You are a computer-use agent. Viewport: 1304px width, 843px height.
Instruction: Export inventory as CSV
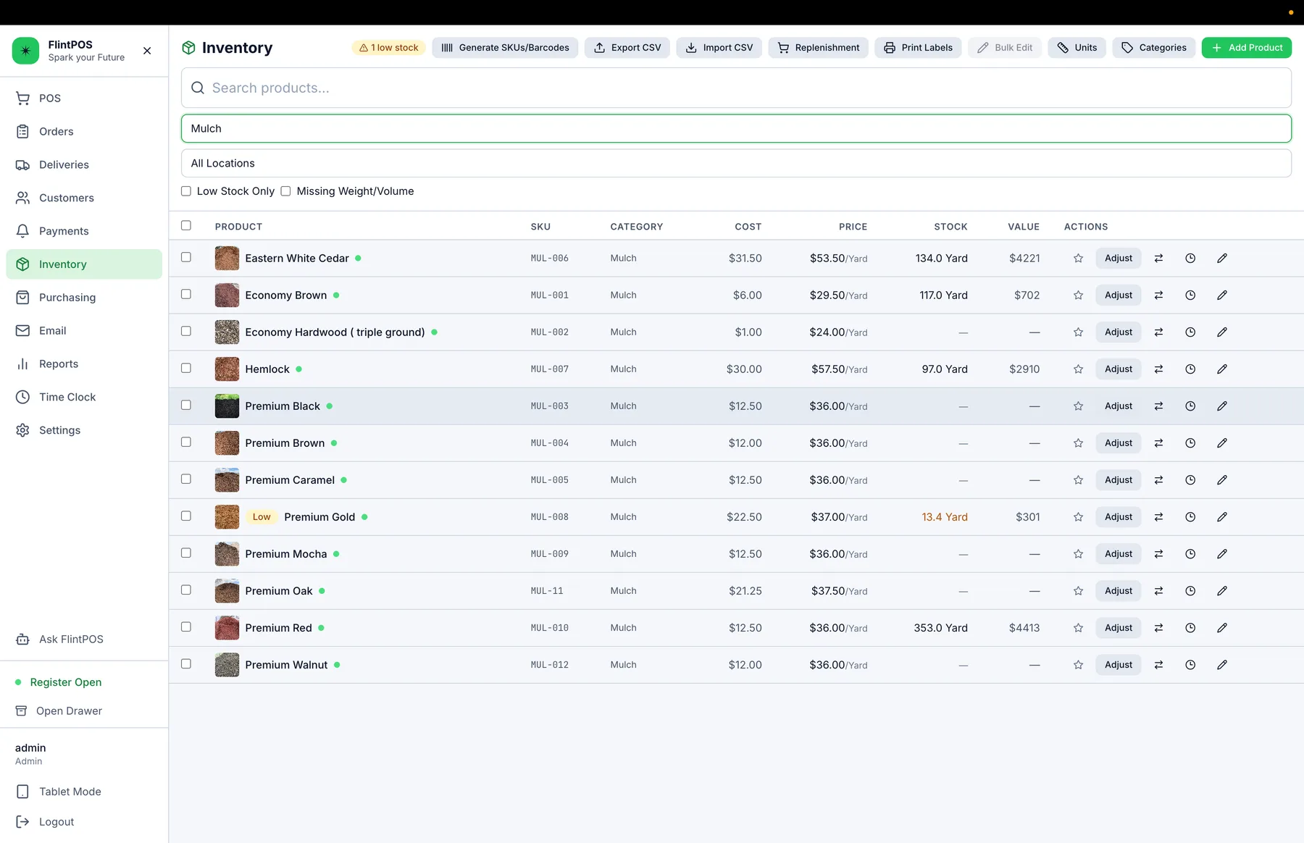click(627, 48)
